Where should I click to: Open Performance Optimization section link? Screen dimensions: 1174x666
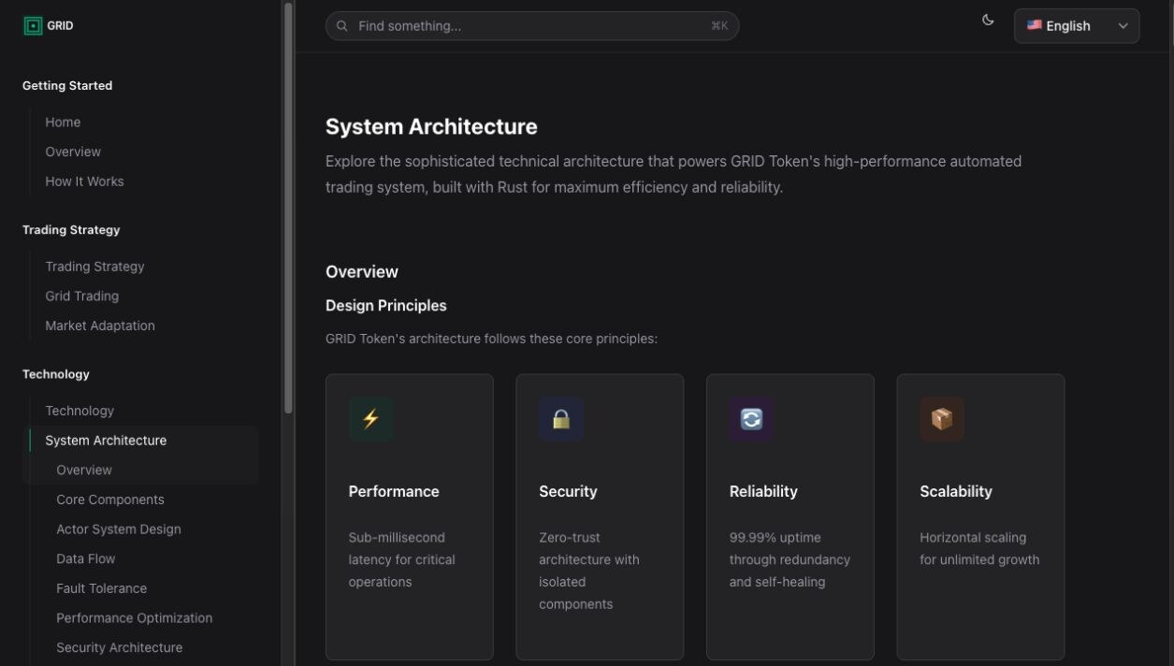[134, 618]
